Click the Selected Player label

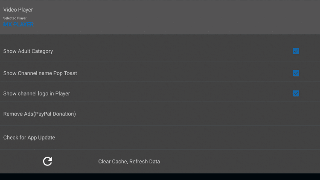15,18
